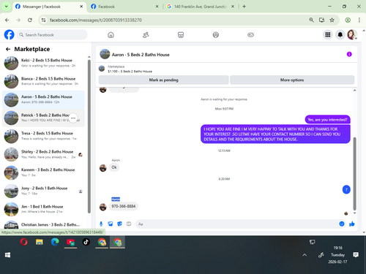The width and height of the screenshot is (366, 274).
Task: Open the Christian James 3 Beds conversation
Action: click(43, 225)
